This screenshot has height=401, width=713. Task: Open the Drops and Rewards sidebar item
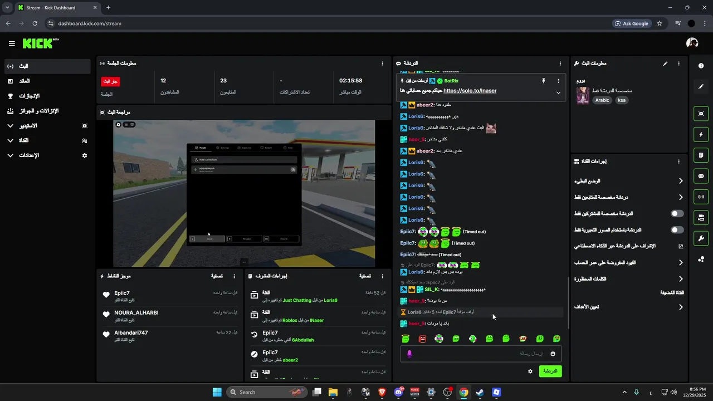point(47,111)
